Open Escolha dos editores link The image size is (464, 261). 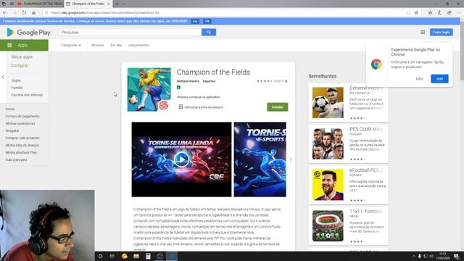click(x=27, y=95)
